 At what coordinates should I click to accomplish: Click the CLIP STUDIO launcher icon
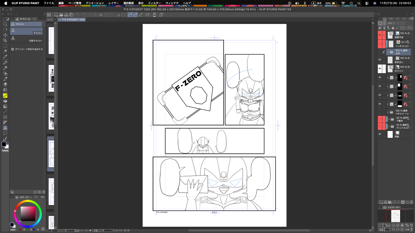49,15
